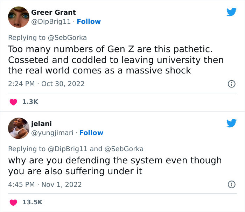This screenshot has width=245, height=212.
Task: Like Greer Grant's tweet with heart icon
Action: (13, 102)
